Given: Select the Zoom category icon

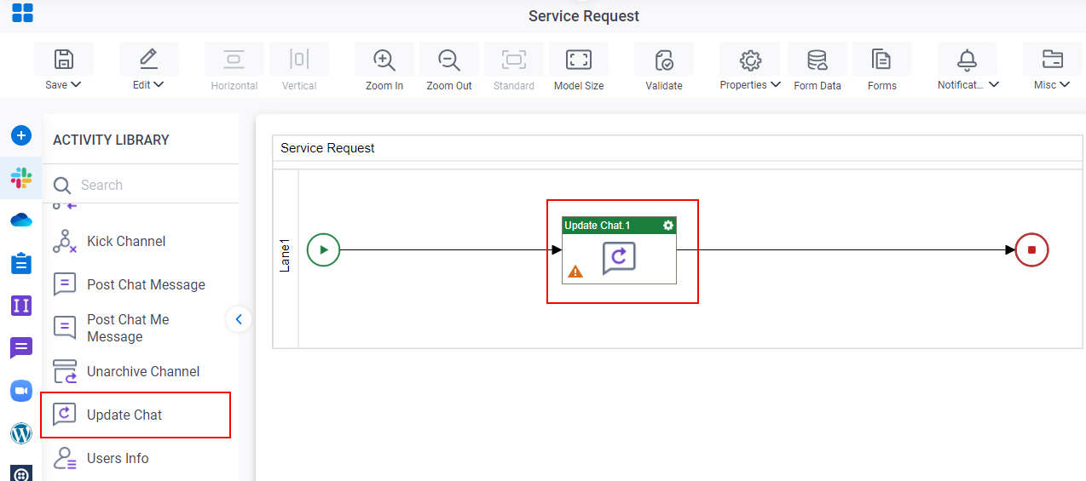Looking at the screenshot, I should click(21, 391).
